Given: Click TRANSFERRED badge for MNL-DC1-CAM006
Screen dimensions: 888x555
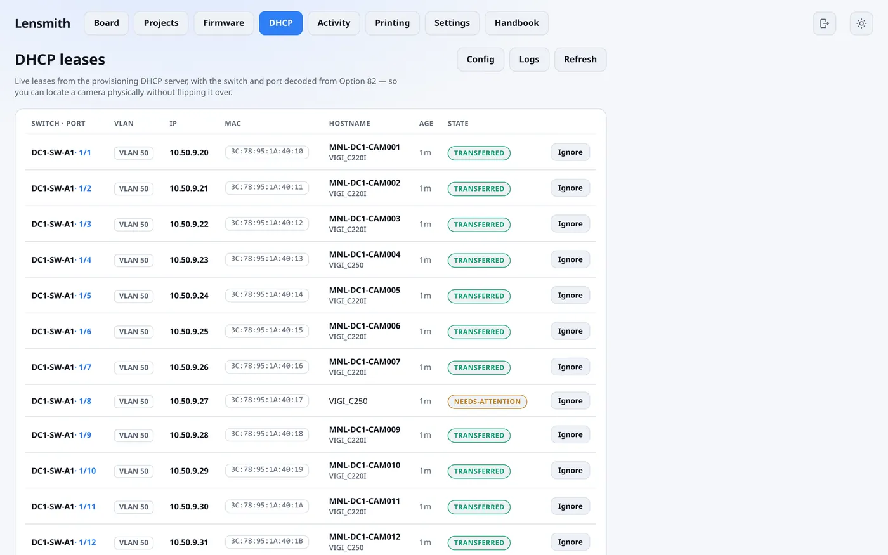Looking at the screenshot, I should (x=479, y=332).
